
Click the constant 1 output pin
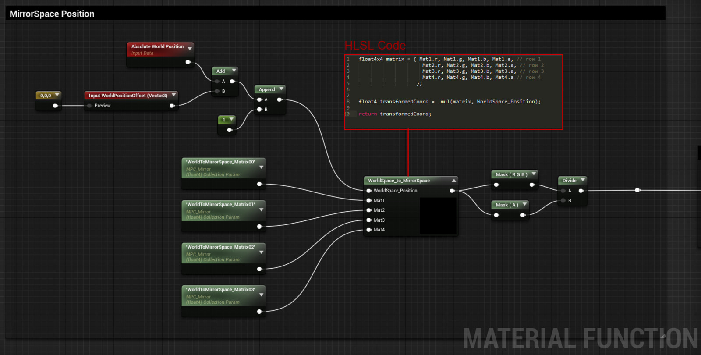(x=230, y=130)
